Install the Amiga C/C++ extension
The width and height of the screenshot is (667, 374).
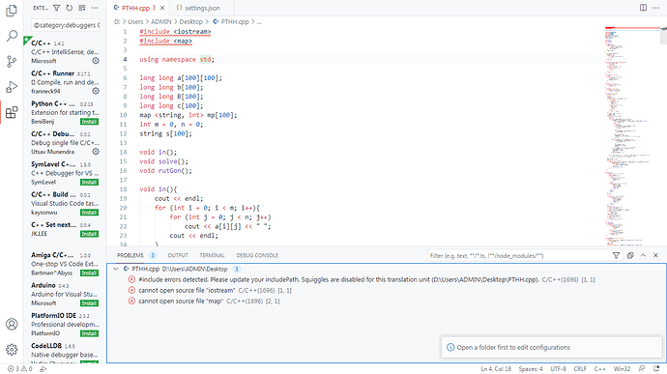click(x=89, y=273)
